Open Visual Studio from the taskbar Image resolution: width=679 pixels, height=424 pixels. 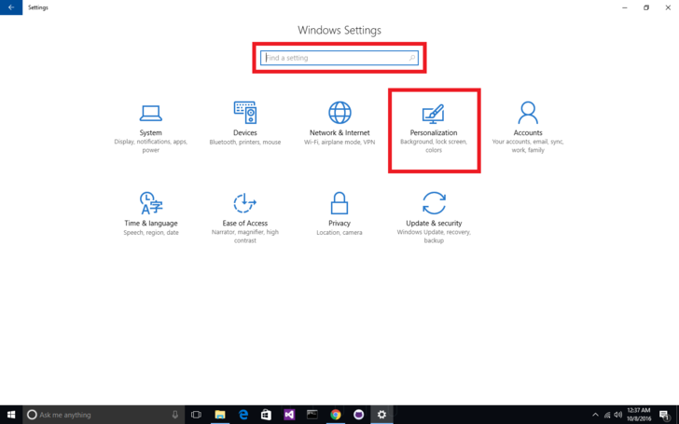289,415
